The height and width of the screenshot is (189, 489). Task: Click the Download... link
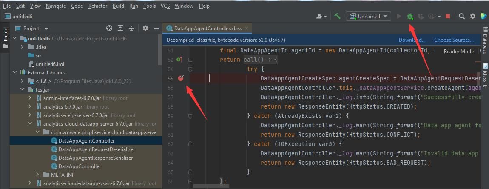[412, 40]
